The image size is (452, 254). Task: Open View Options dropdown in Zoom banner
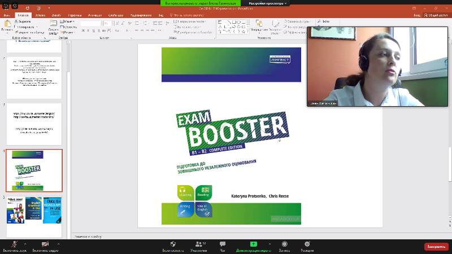pos(267,3)
